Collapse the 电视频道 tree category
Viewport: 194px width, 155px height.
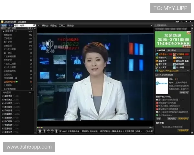coord(4,31)
